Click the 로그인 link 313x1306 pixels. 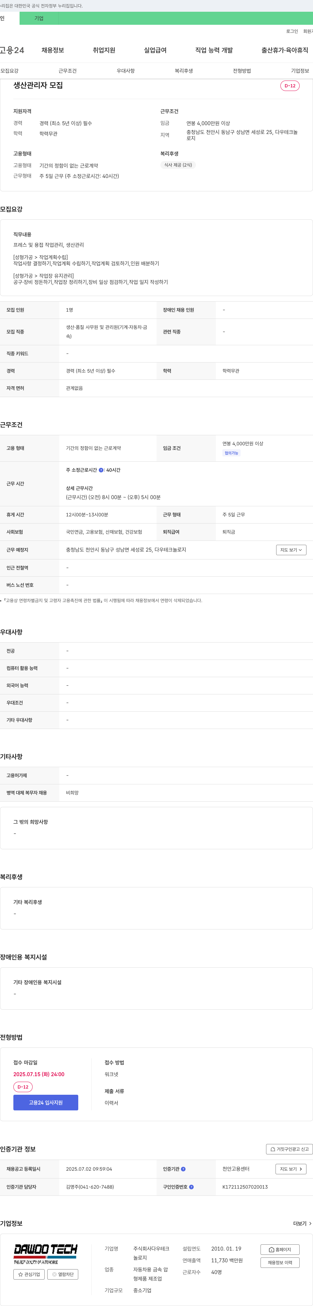[x=292, y=31]
